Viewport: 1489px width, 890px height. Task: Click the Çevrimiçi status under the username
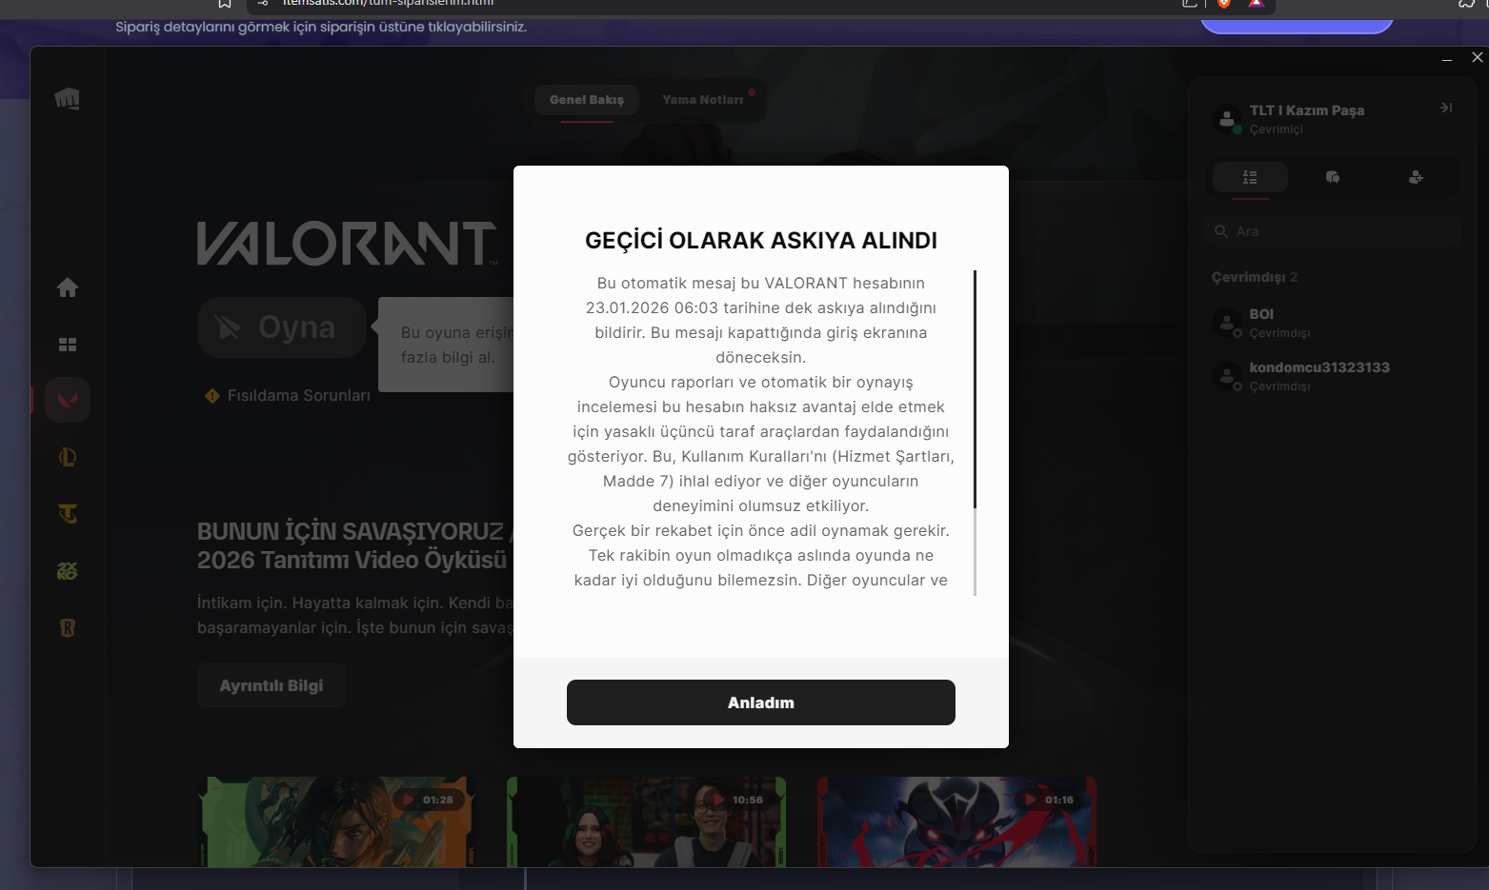1277,129
